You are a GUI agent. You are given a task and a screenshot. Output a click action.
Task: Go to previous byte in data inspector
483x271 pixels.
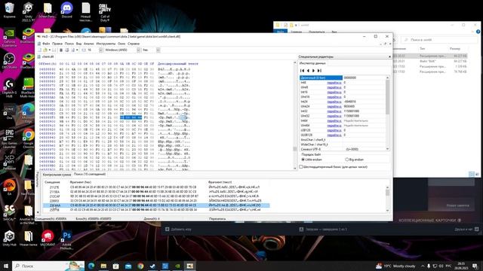click(308, 70)
